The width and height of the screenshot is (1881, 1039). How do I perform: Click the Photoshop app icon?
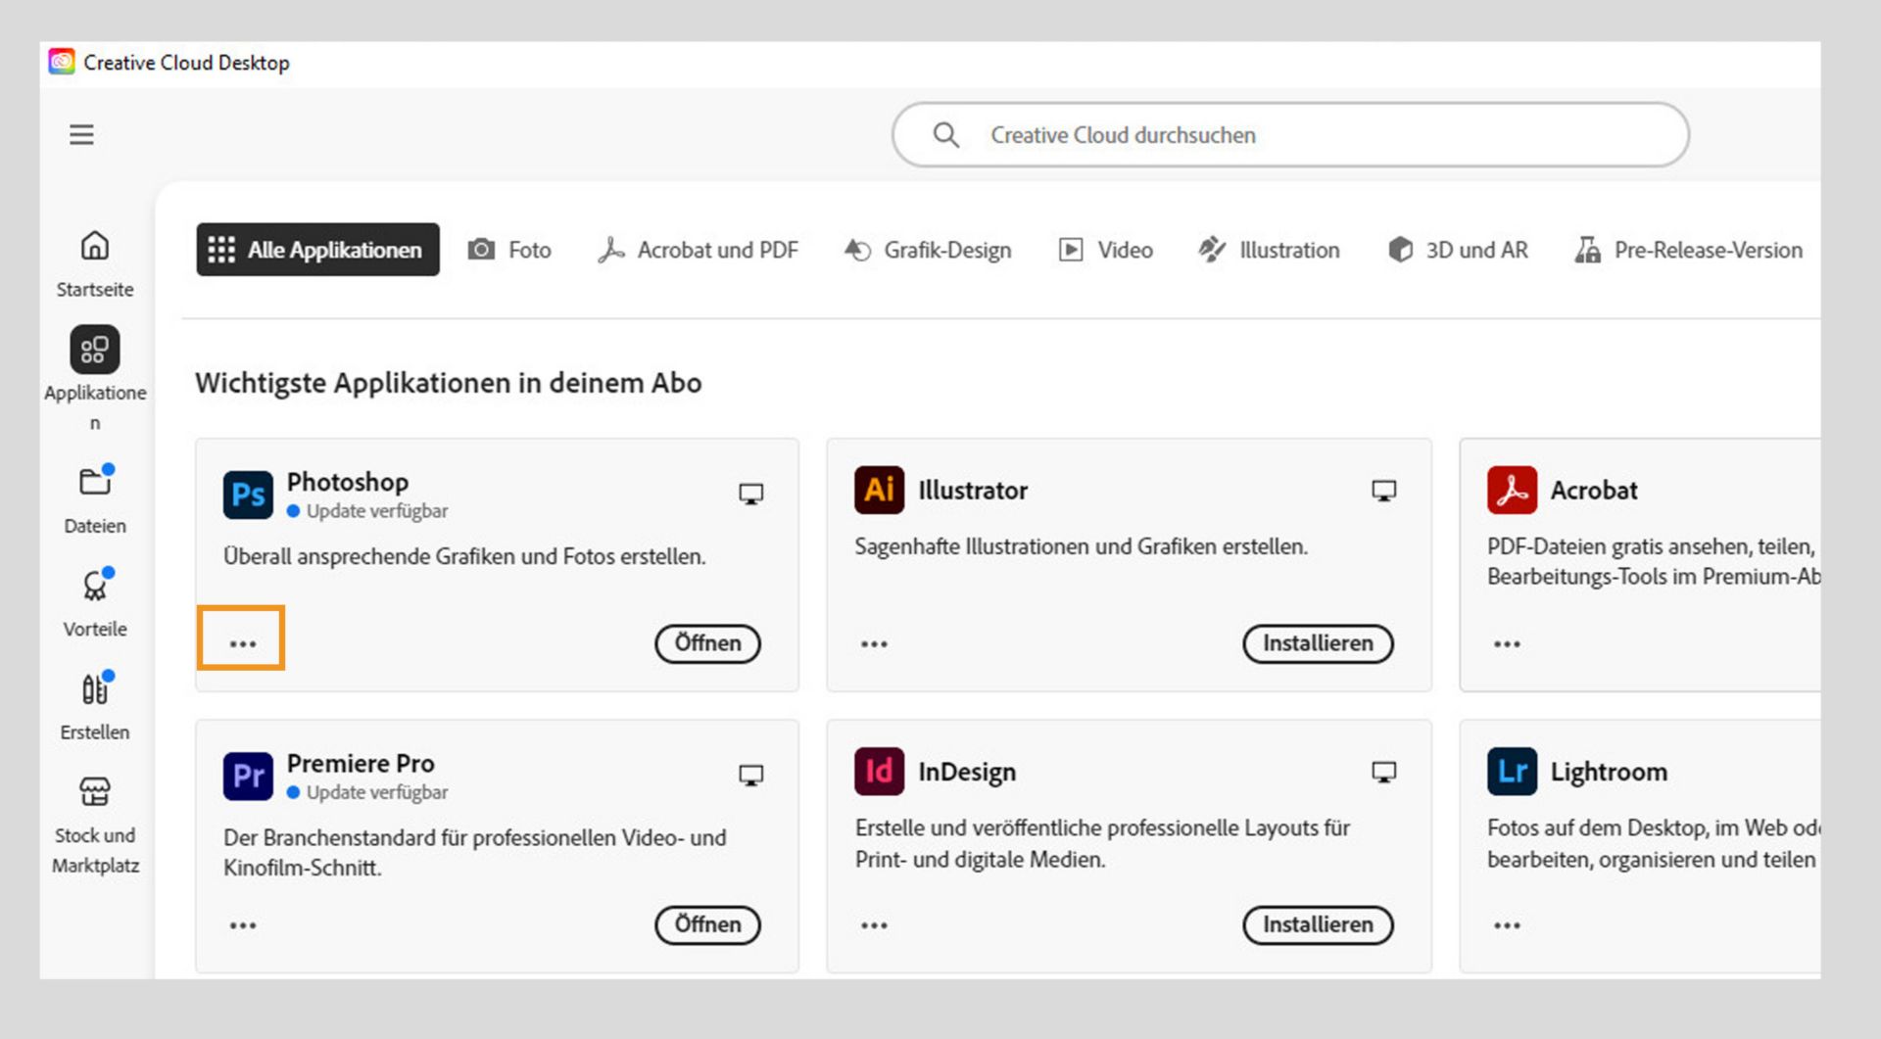pyautogui.click(x=248, y=495)
